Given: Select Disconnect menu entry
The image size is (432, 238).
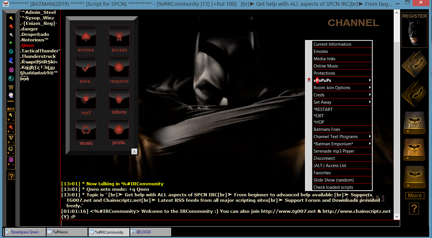Looking at the screenshot, I should pos(342,158).
